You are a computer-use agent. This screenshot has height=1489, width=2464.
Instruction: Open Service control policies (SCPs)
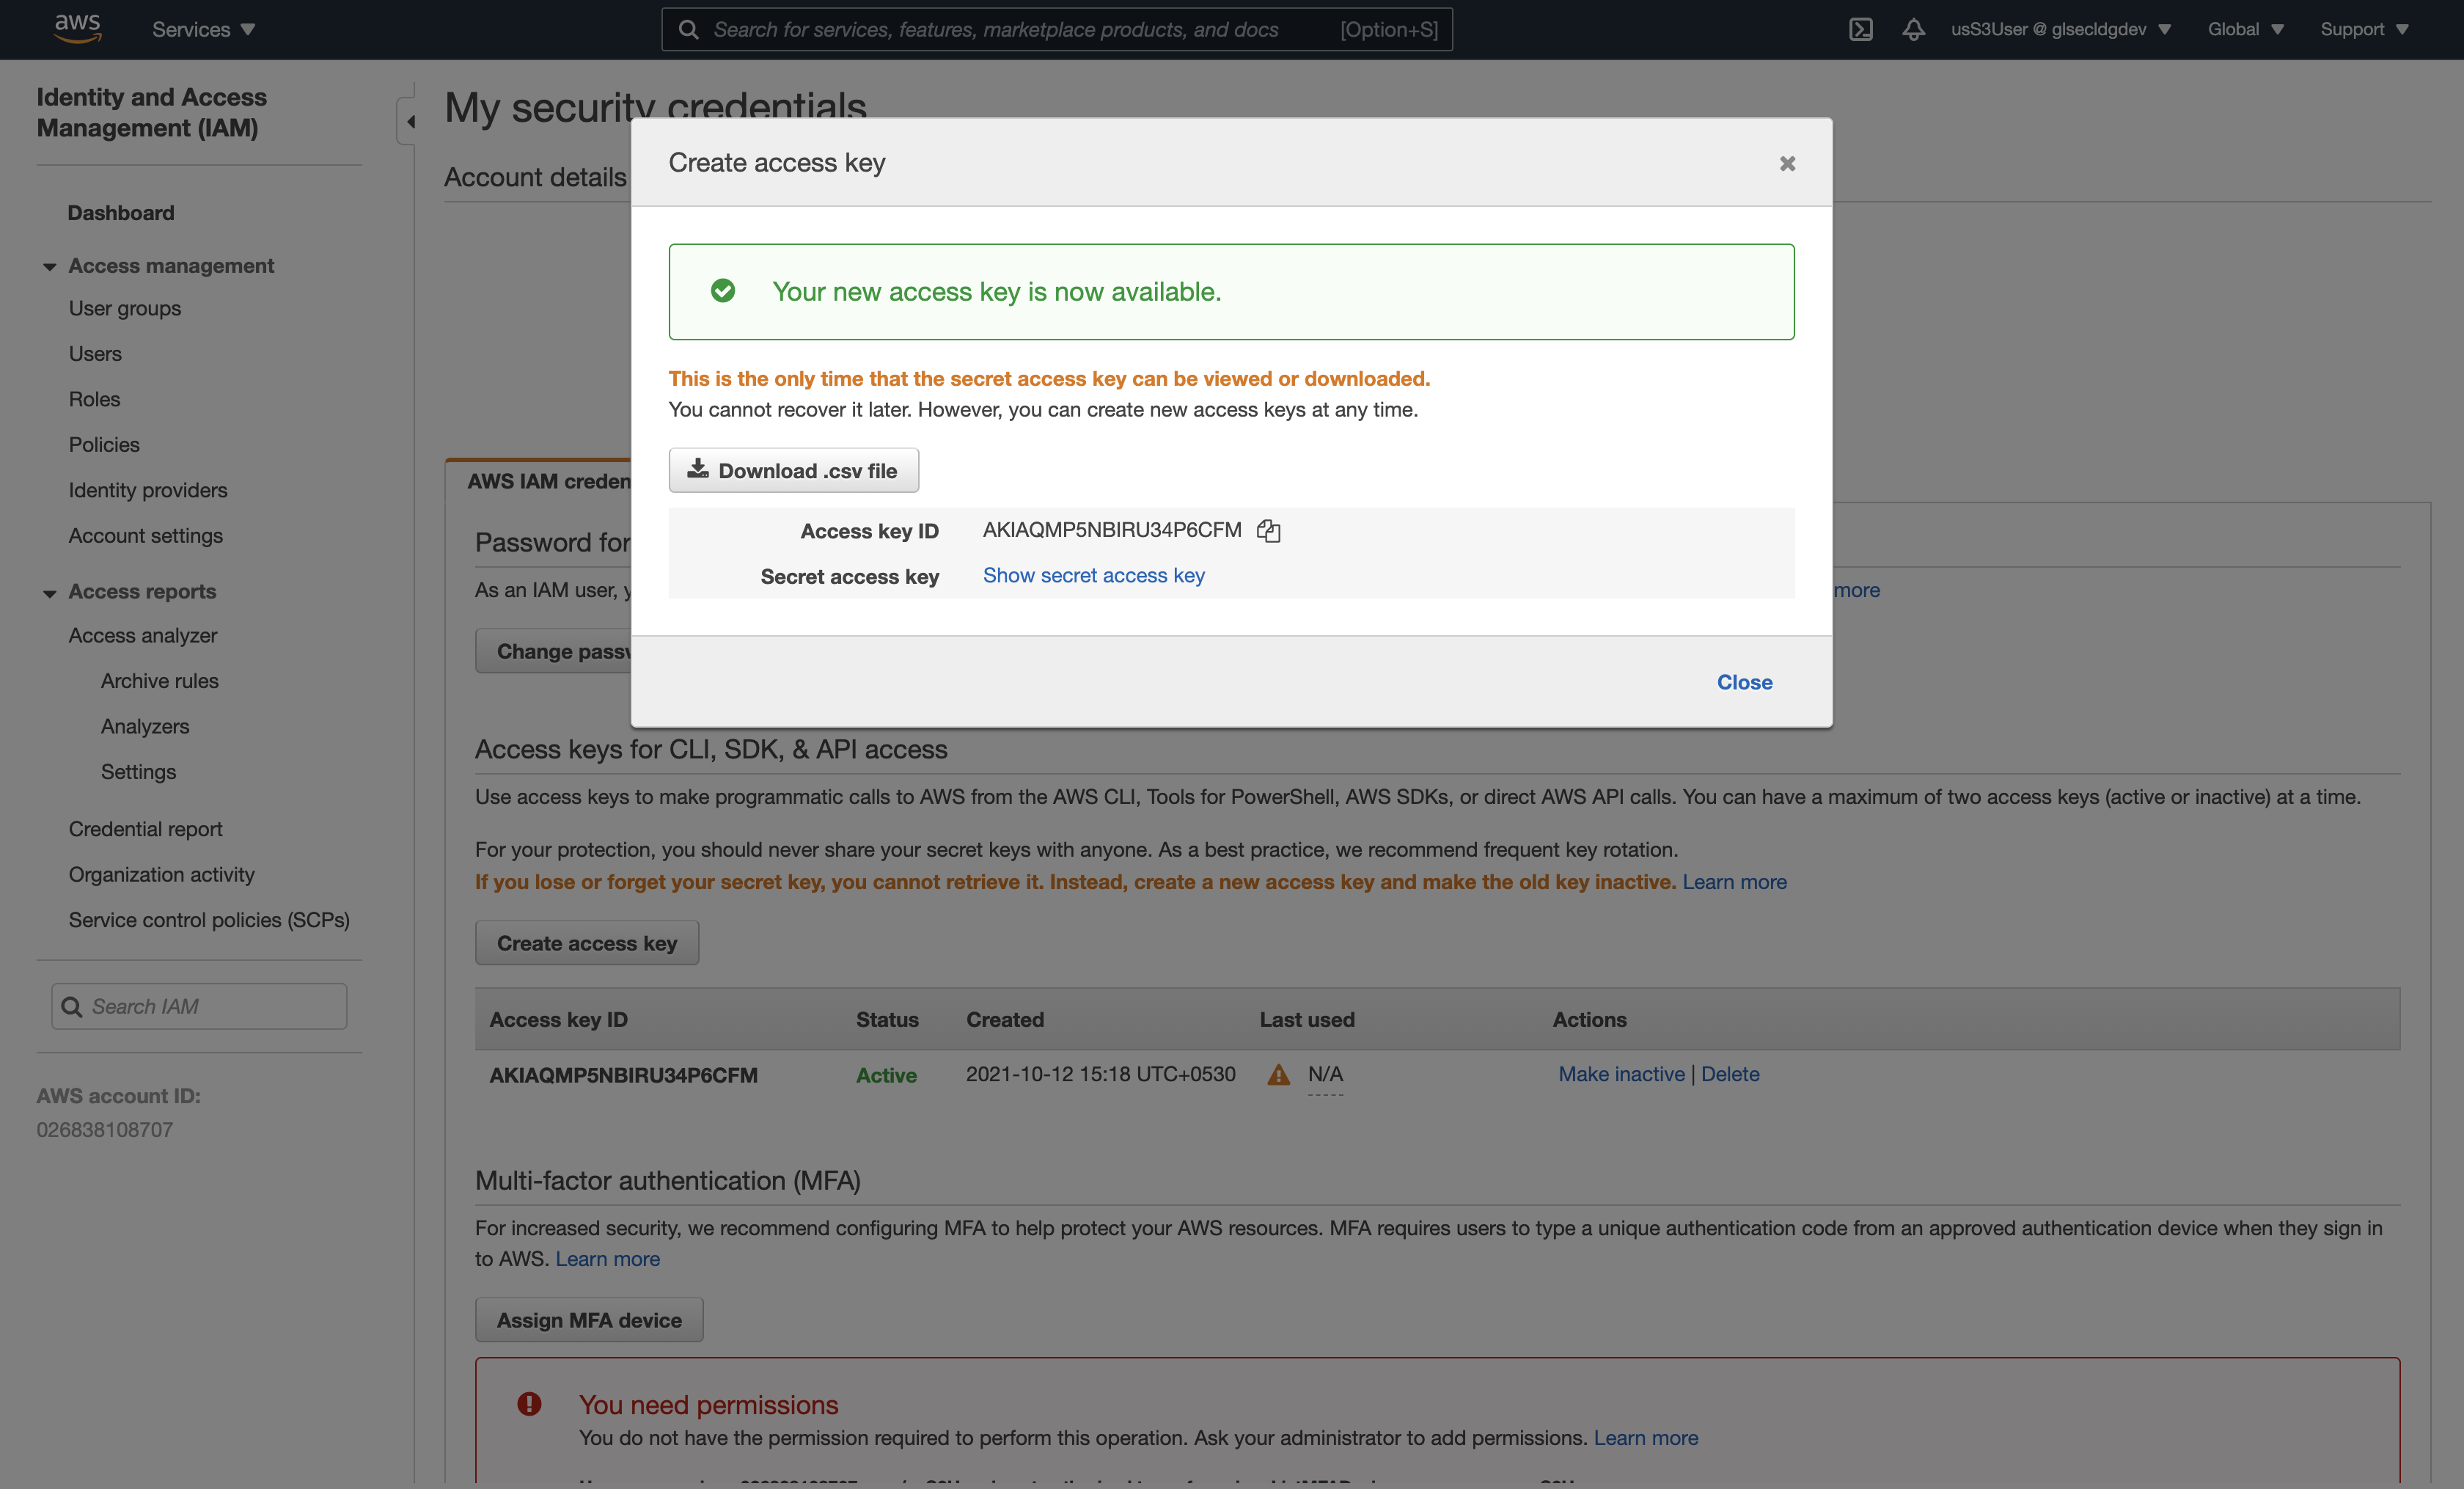coord(209,920)
